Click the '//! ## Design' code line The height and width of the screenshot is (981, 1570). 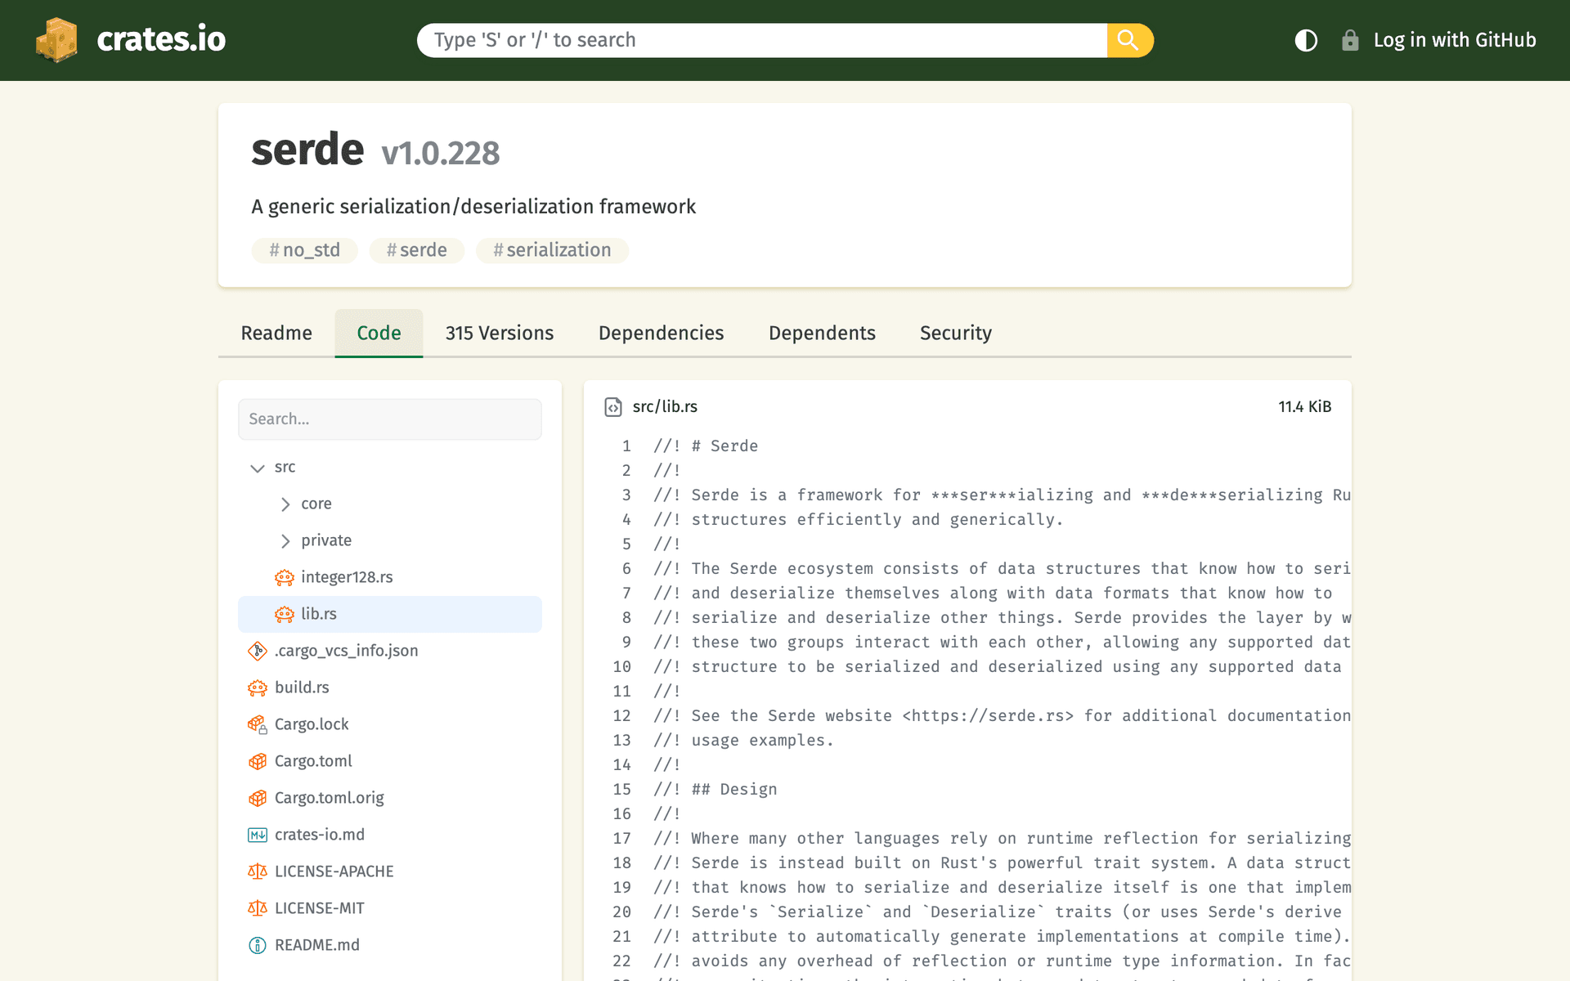click(715, 790)
